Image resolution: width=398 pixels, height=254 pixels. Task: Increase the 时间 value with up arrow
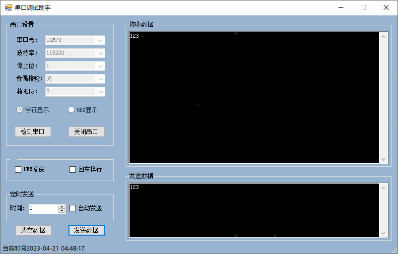[x=62, y=207]
